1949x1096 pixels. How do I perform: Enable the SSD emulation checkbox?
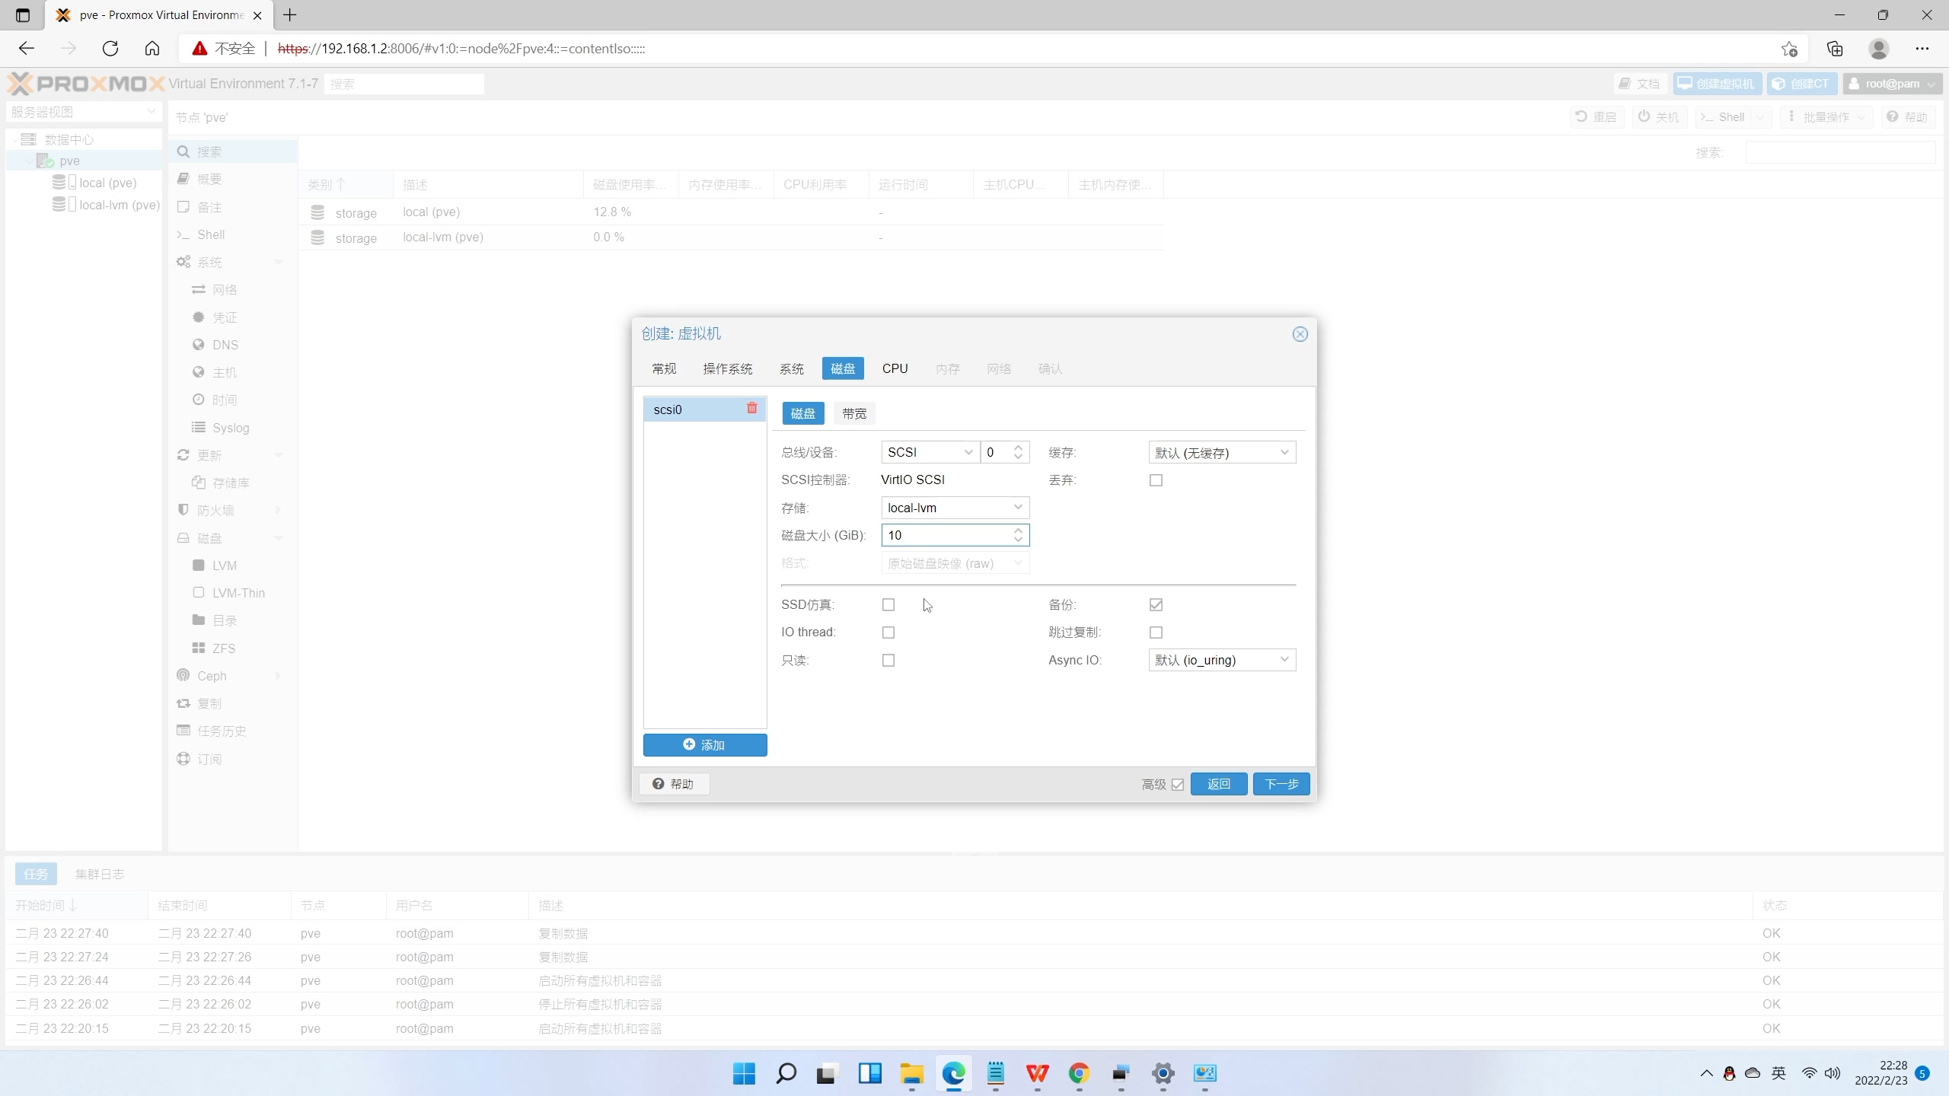(888, 605)
